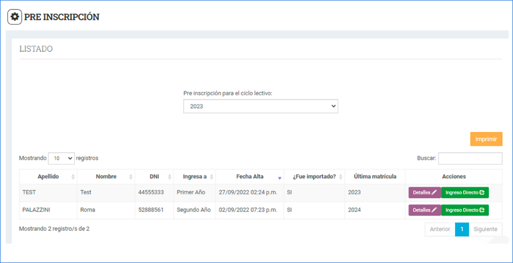Open the registros per page dropdown
Screen dimensions: 513x263
61,158
